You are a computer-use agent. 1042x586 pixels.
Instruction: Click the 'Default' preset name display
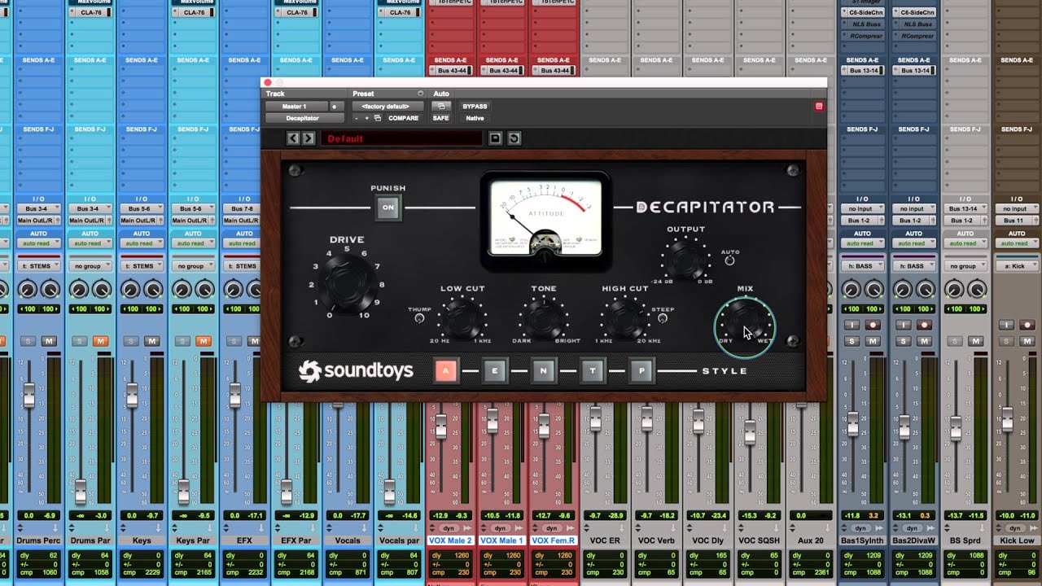(401, 138)
